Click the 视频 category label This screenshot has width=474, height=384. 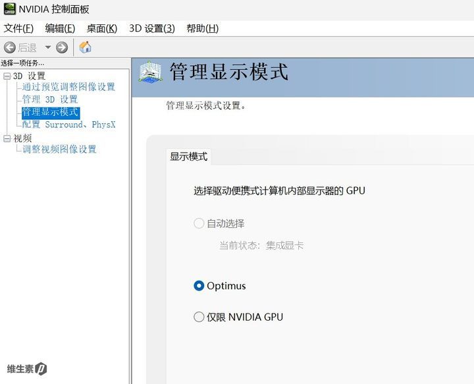tap(22, 138)
